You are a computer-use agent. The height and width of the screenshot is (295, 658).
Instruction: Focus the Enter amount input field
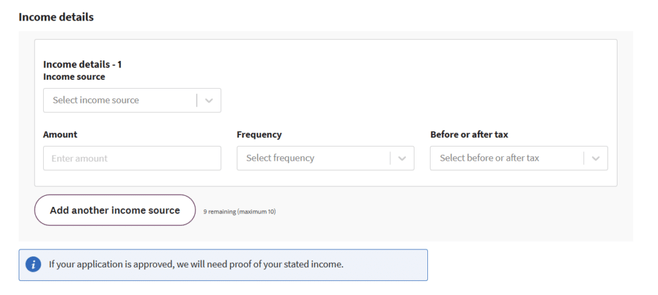tap(132, 158)
